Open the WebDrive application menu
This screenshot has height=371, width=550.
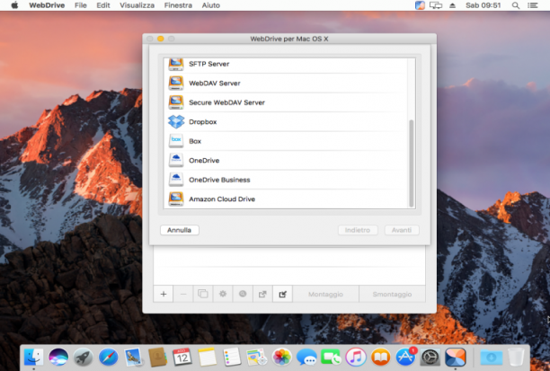tap(47, 5)
